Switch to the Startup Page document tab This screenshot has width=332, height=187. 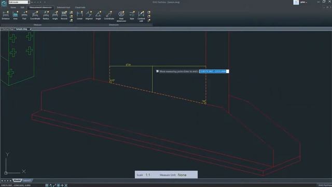8,29
